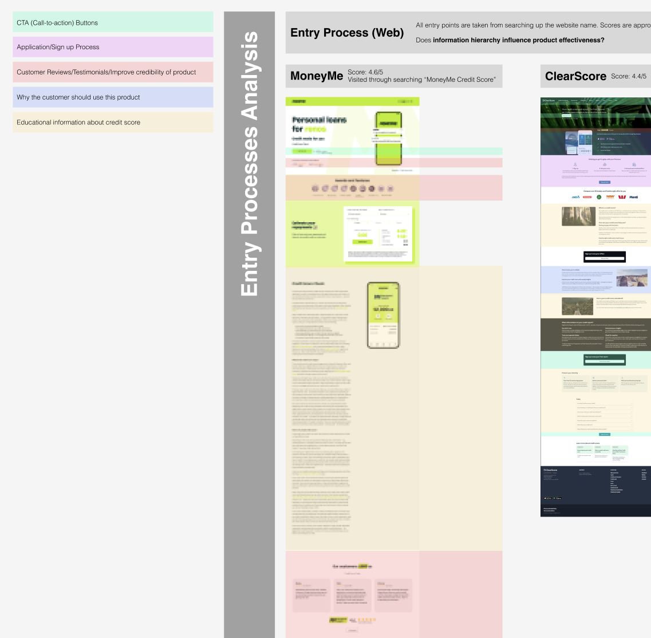The height and width of the screenshot is (638, 651).
Task: Click the row of award badges in MoneyMe page
Action: (x=352, y=188)
